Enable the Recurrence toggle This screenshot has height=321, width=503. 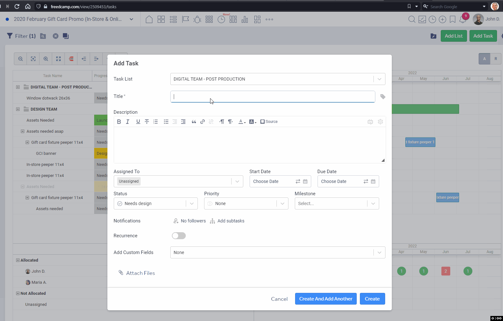[179, 236]
